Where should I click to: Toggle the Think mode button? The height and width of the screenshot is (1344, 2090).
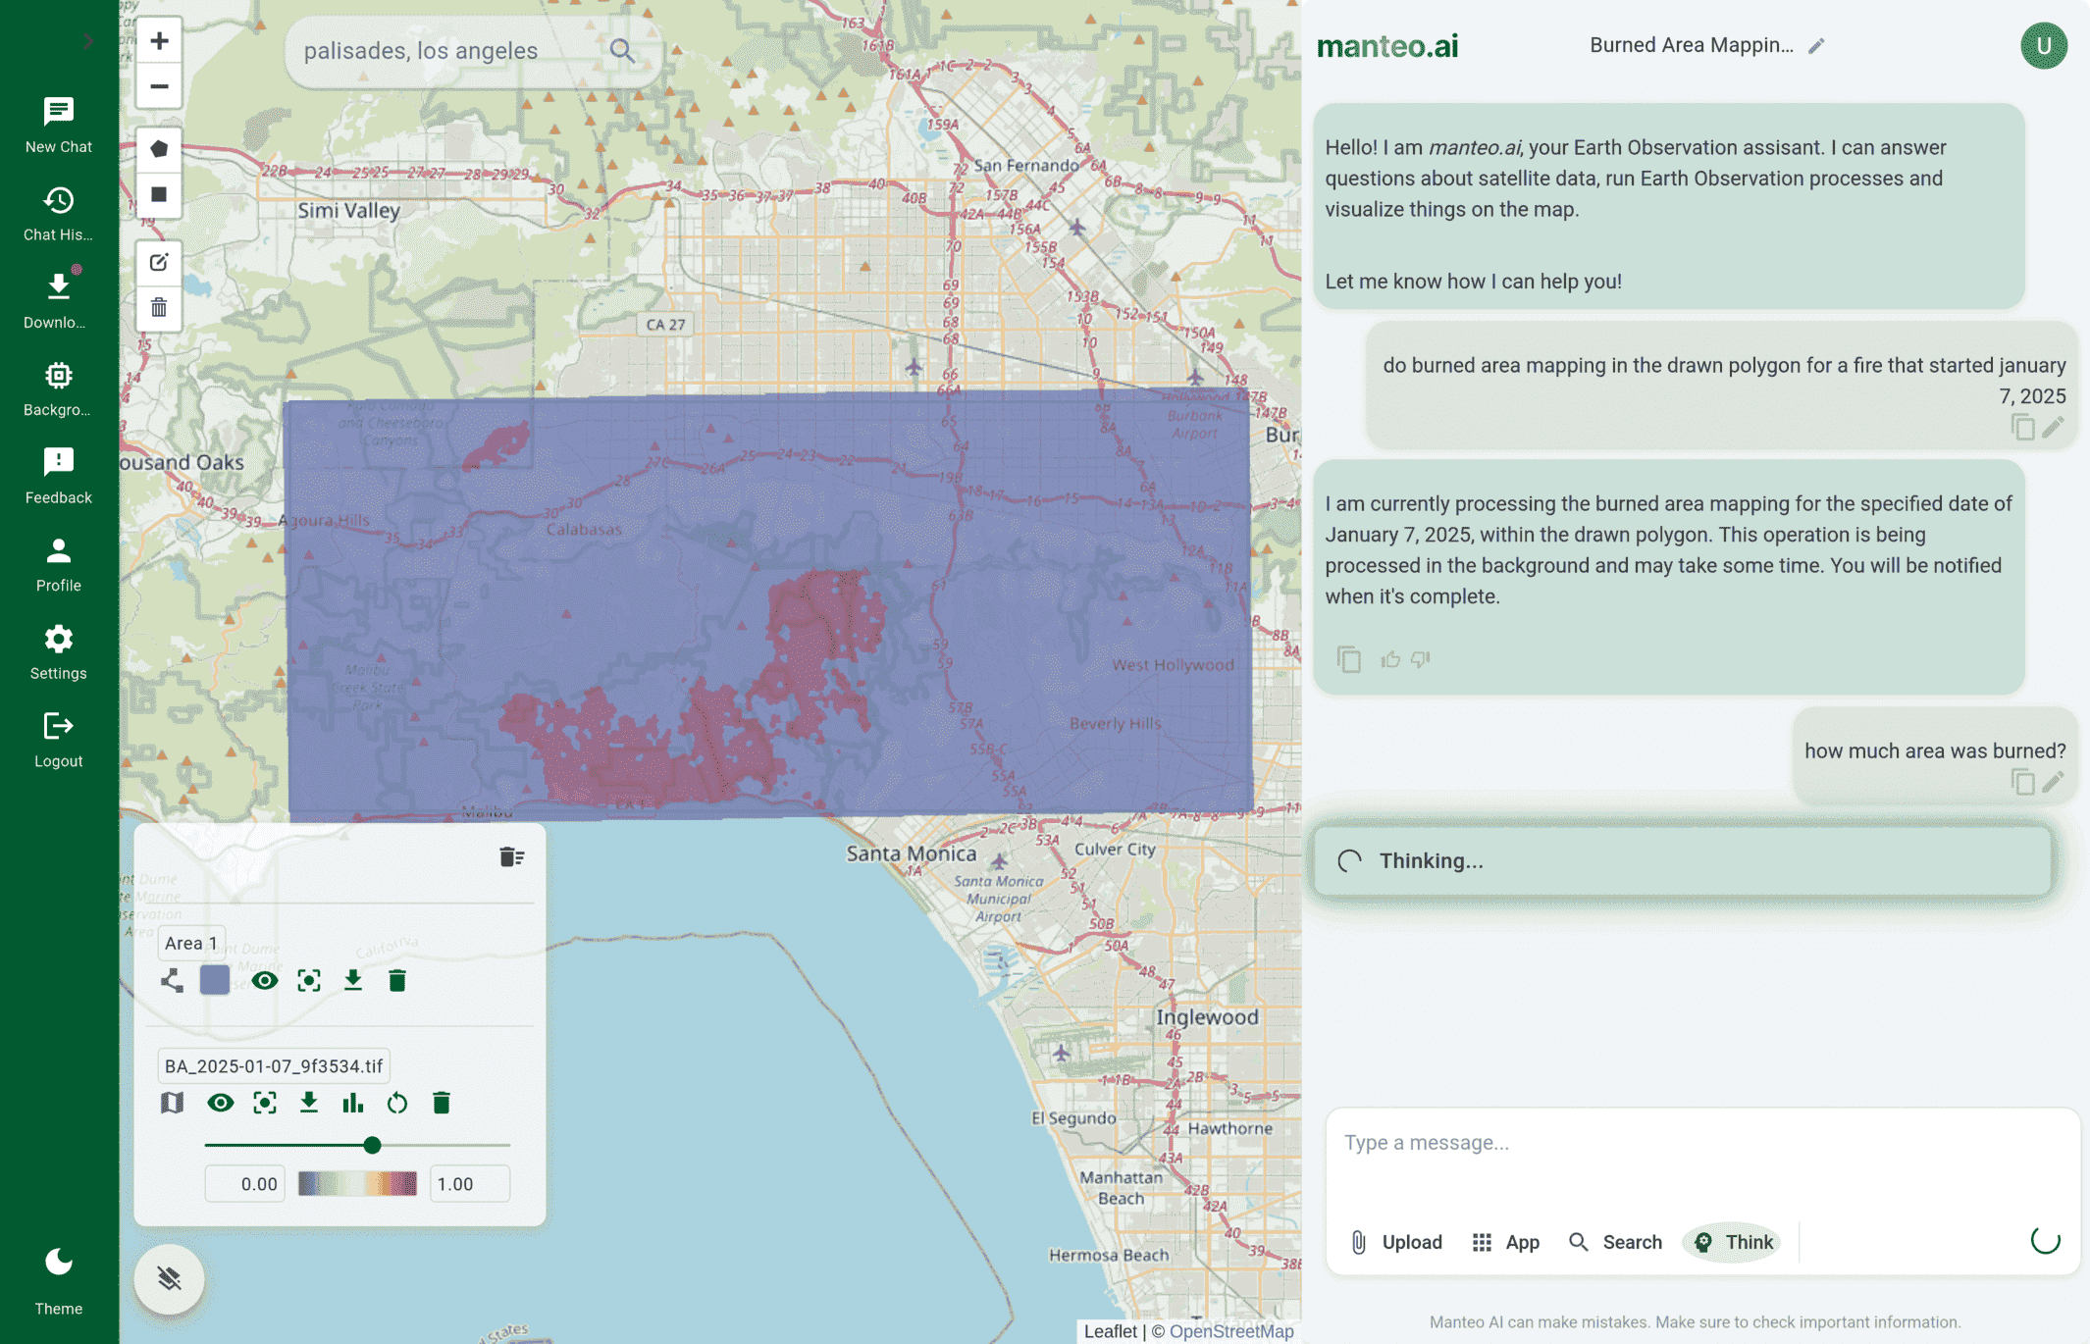point(1733,1242)
